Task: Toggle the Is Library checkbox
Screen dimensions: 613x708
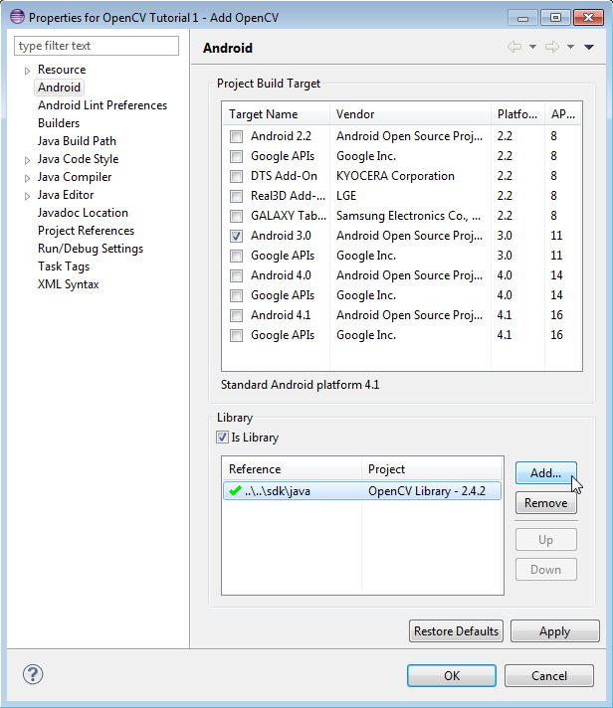Action: coord(222,438)
